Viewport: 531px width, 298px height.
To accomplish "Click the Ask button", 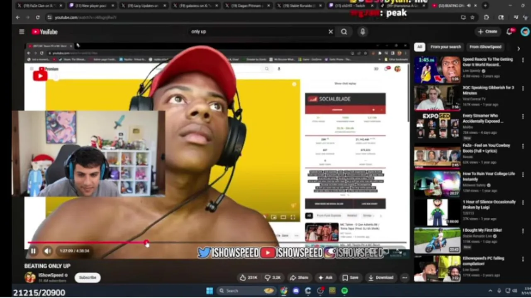I will click(326, 277).
